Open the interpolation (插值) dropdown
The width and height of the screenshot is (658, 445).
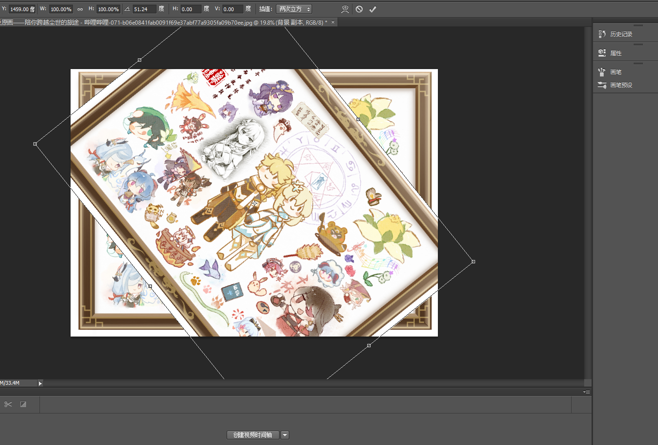(x=294, y=9)
